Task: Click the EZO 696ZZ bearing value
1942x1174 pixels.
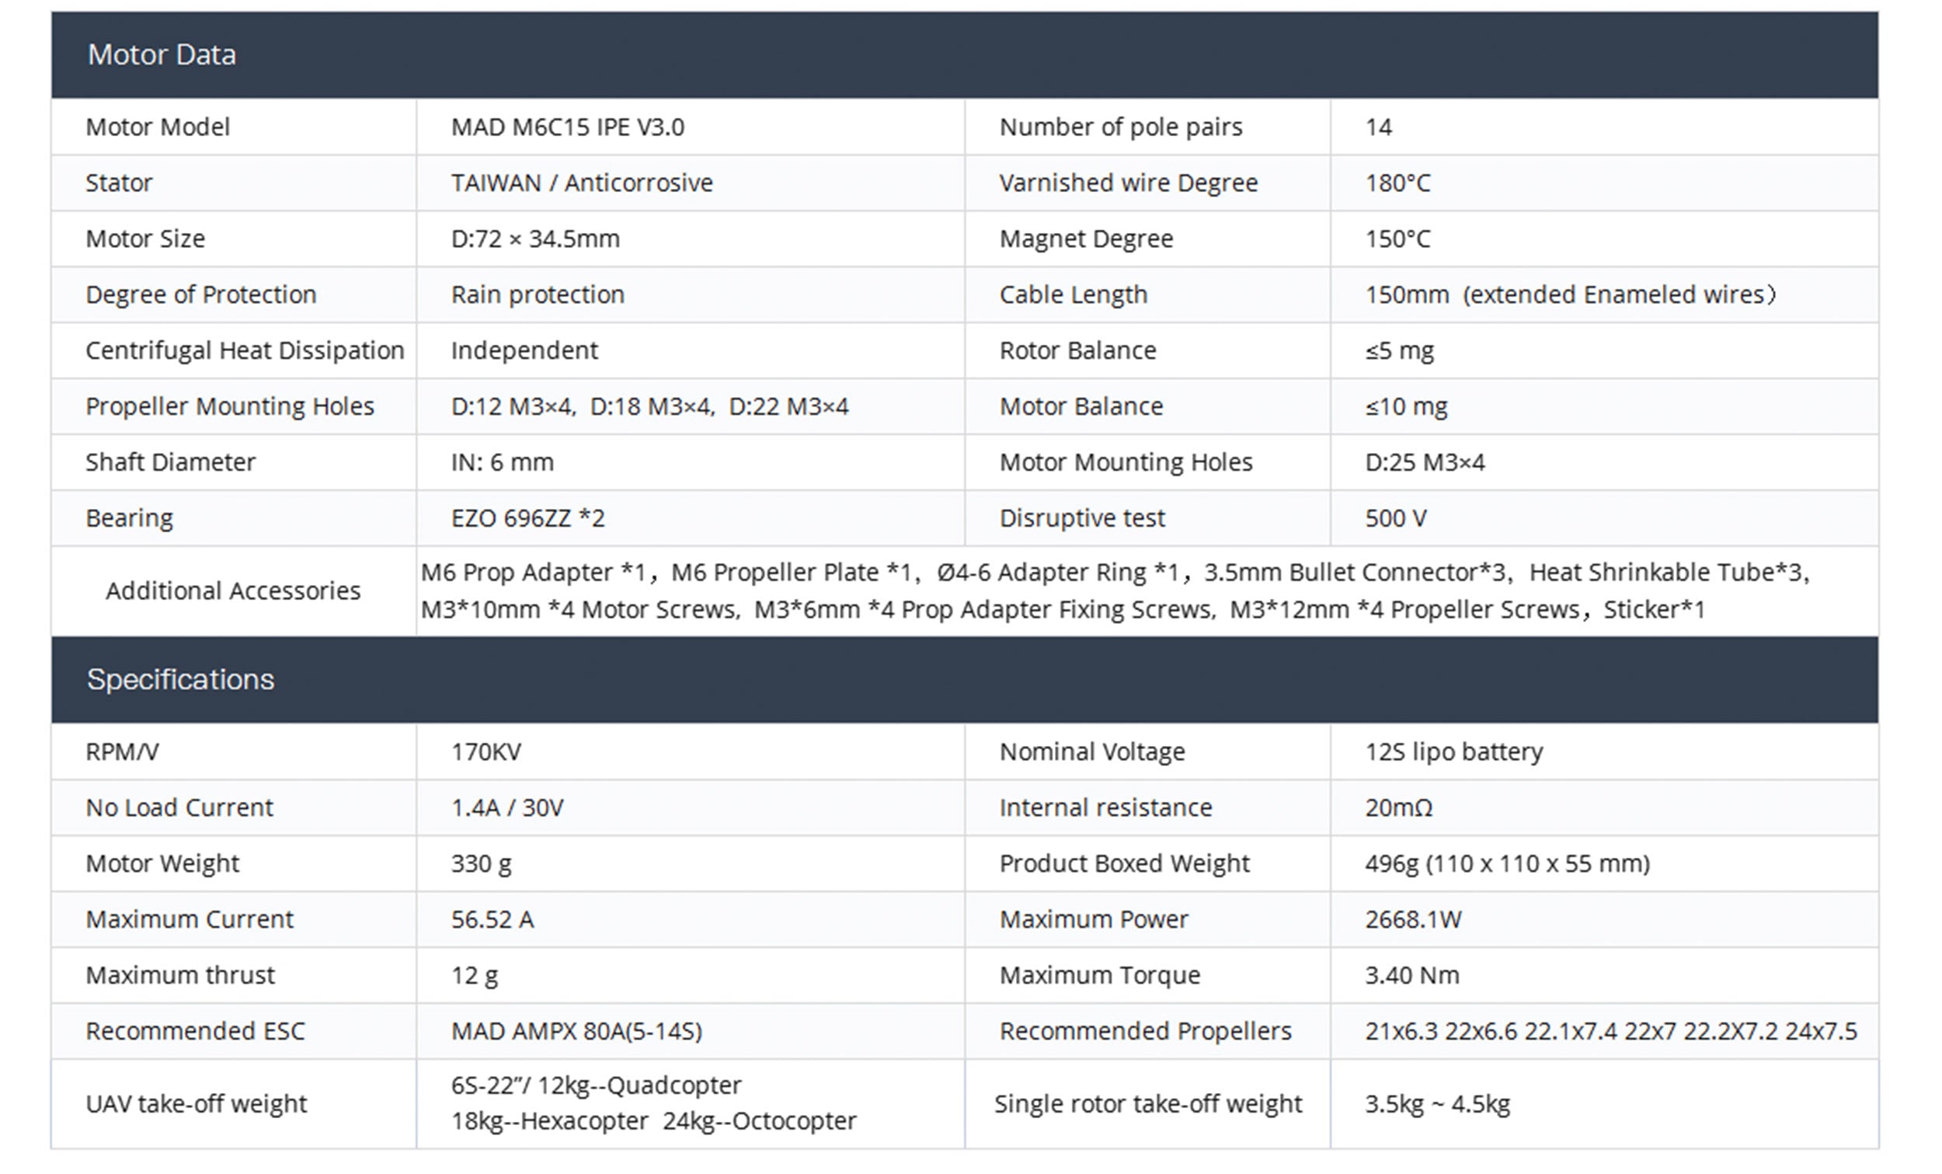Action: pos(527,519)
